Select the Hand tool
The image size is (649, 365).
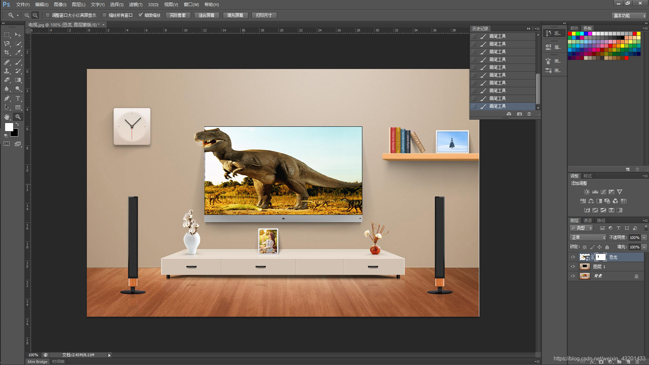coord(7,117)
